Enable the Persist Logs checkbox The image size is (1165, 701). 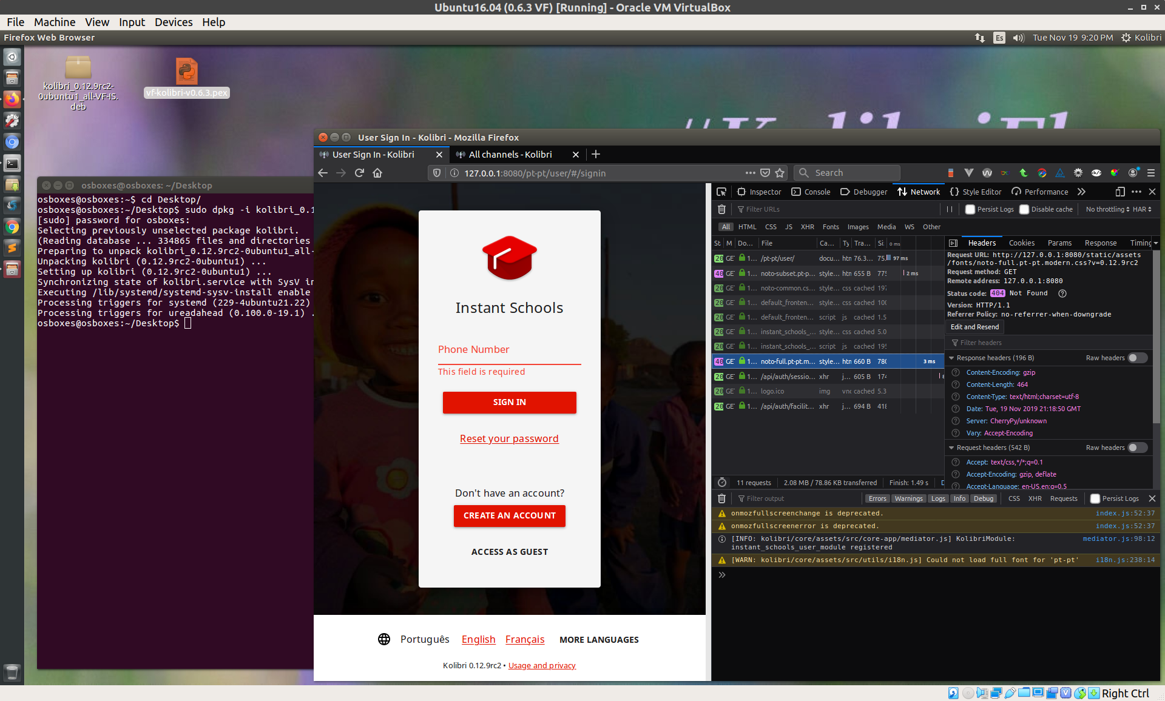pyautogui.click(x=970, y=209)
